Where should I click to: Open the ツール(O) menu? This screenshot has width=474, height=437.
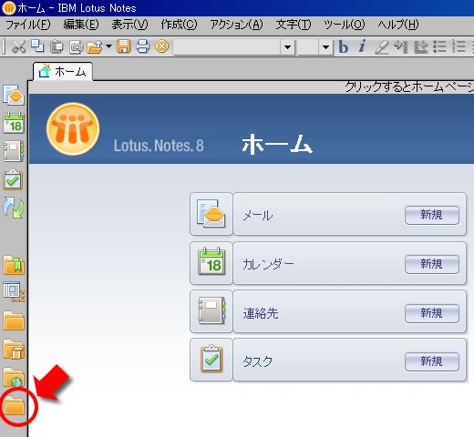[344, 25]
